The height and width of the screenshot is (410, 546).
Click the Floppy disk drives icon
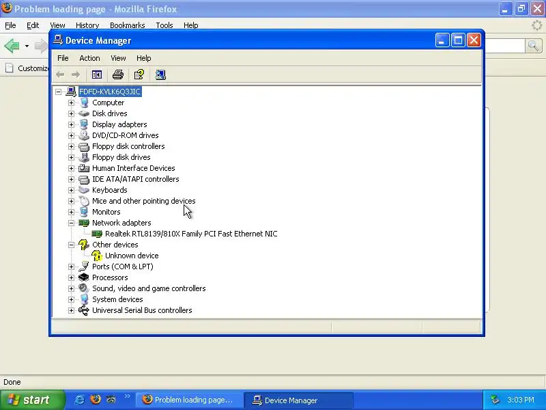click(84, 157)
